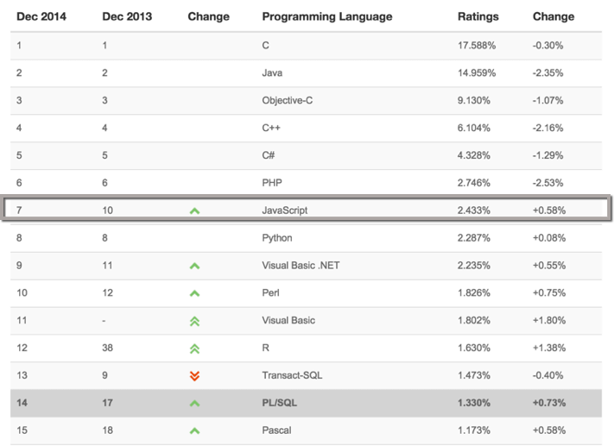Click the 17.588% rating for C
Image resolution: width=614 pixels, height=446 pixels.
(476, 45)
